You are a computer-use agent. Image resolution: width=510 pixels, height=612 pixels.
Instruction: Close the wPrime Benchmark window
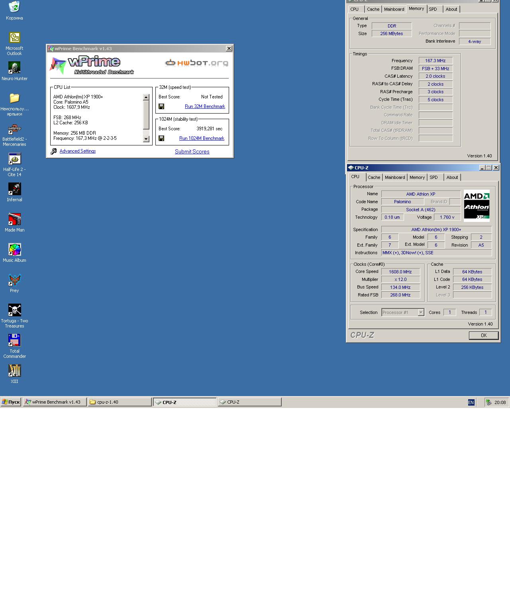229,49
